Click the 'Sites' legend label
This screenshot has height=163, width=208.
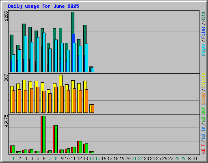[204, 99]
